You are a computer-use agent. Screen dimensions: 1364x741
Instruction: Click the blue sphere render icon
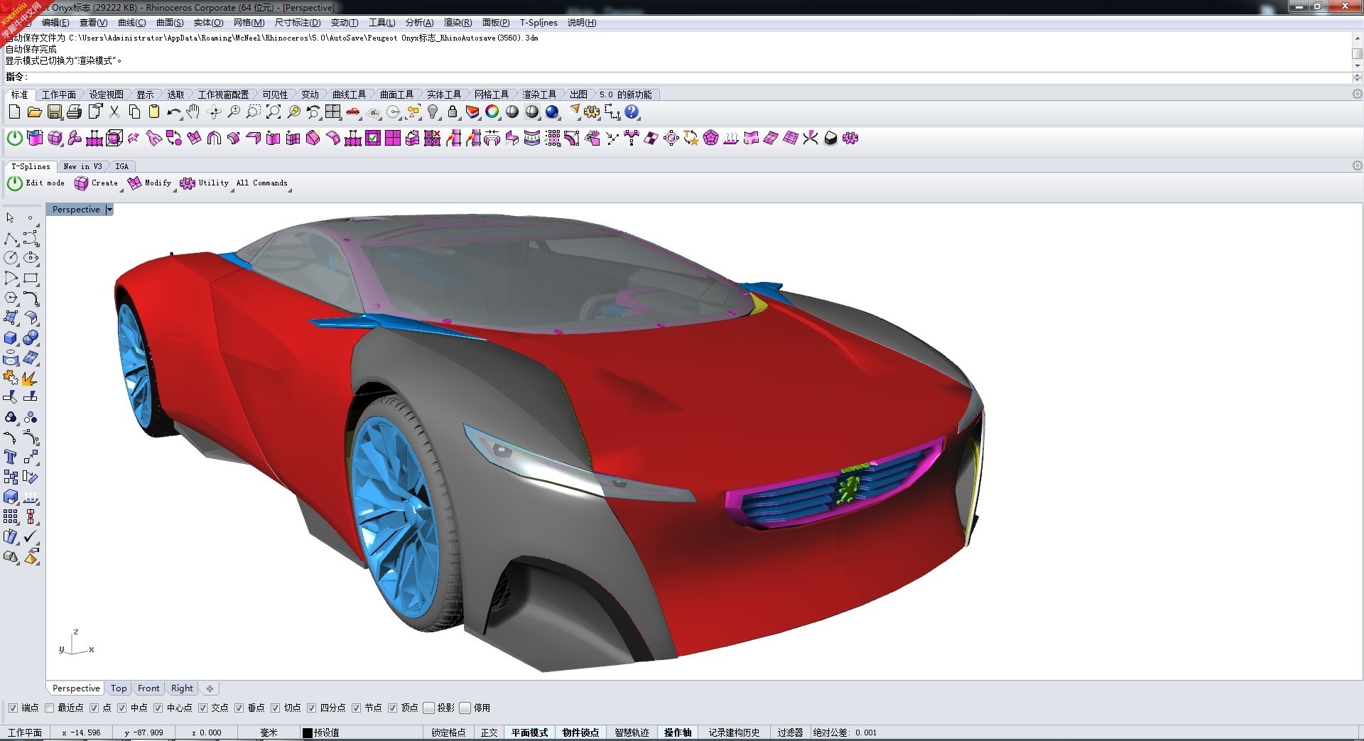[x=552, y=112]
